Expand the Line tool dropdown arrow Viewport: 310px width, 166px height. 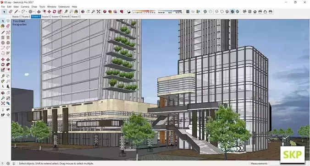coord(19,11)
